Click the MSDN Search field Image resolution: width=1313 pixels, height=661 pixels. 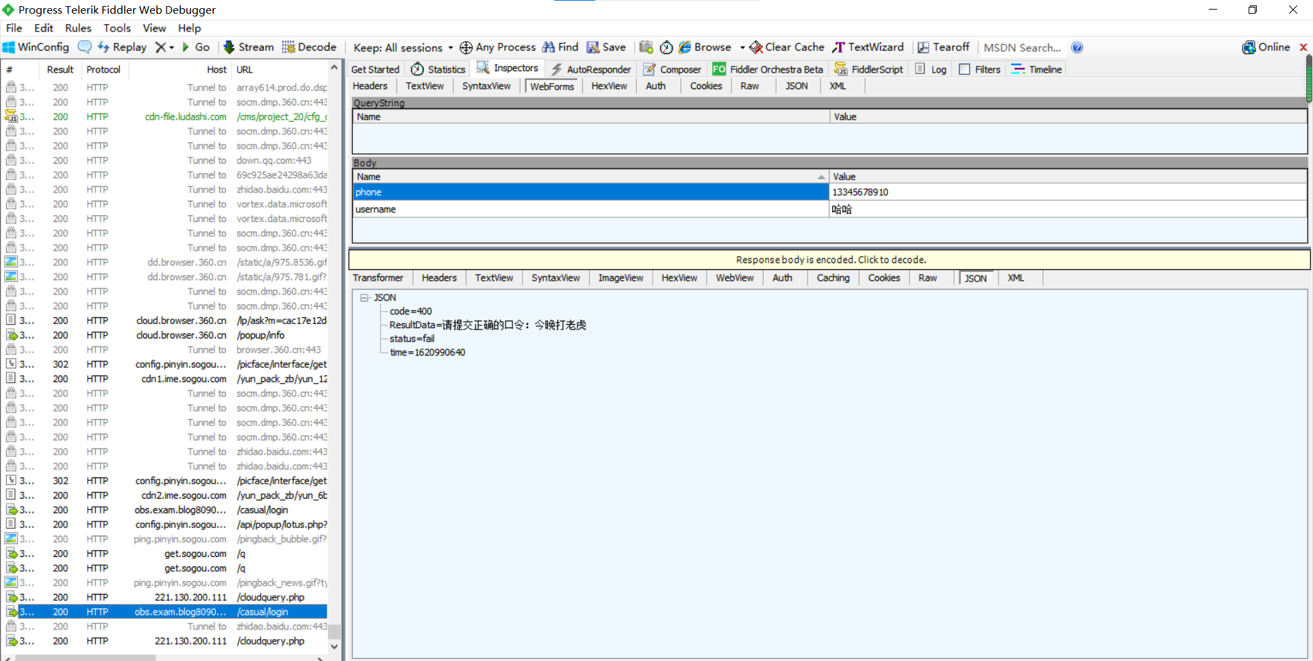[1022, 48]
